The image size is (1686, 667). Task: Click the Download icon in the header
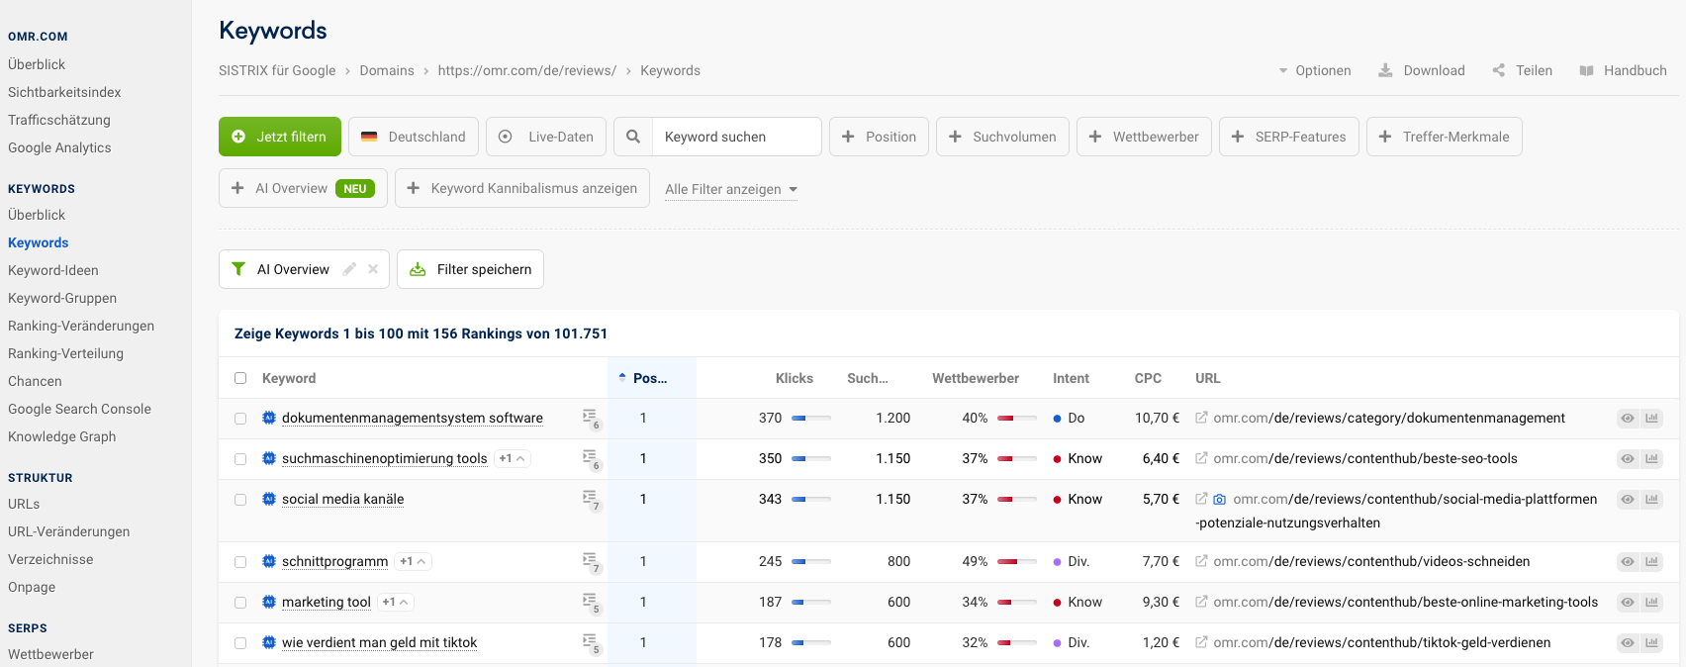click(1385, 70)
